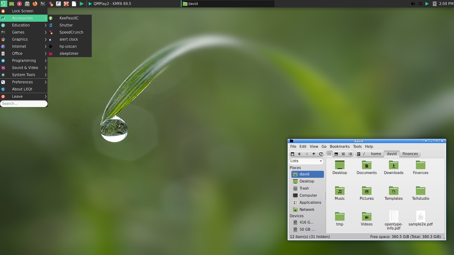The image size is (454, 255).
Task: Select Trash in the Places sidebar
Action: 308,188
